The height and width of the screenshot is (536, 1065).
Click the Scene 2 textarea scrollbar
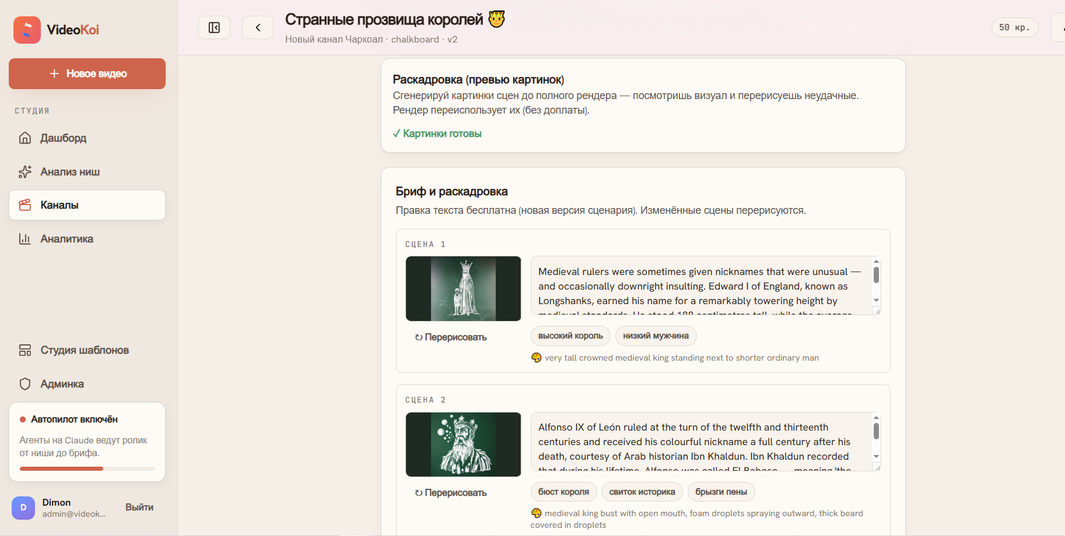(876, 431)
